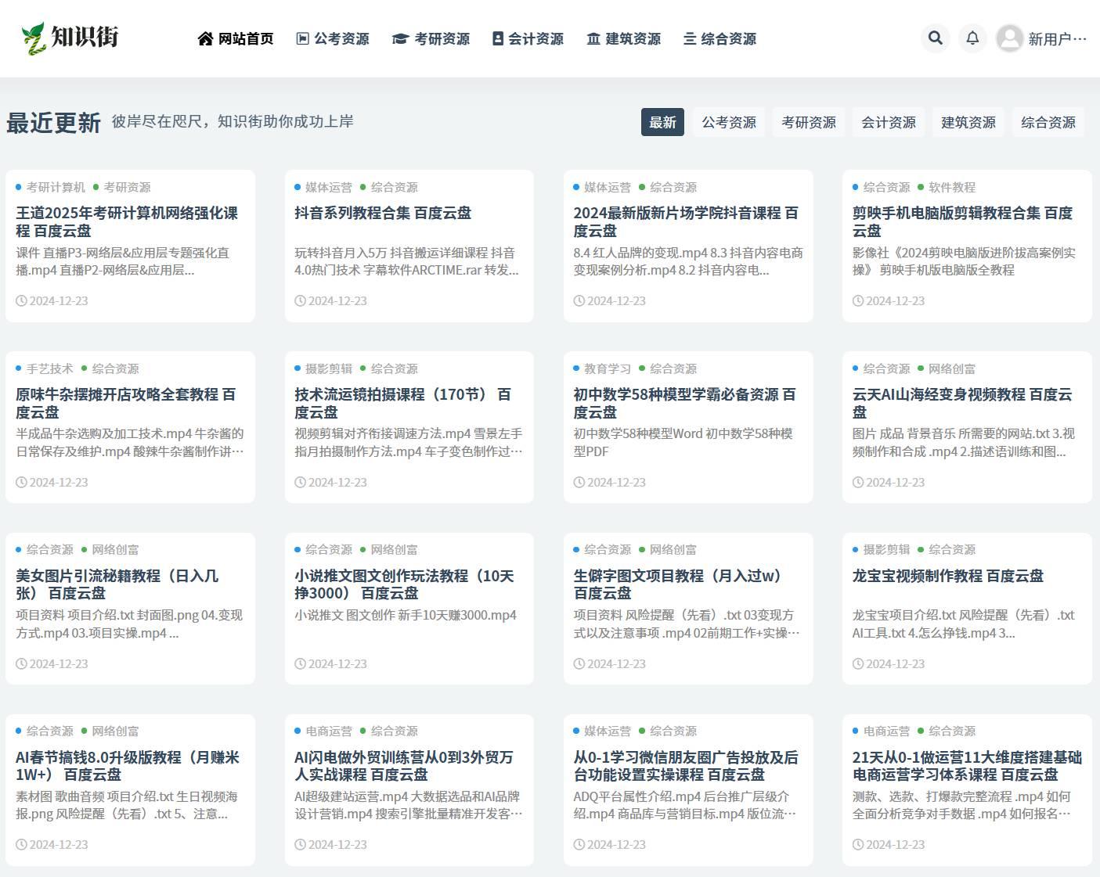Screen dimensions: 1100x877
Task: Open 公考资源 in top navigation
Action: click(x=333, y=38)
